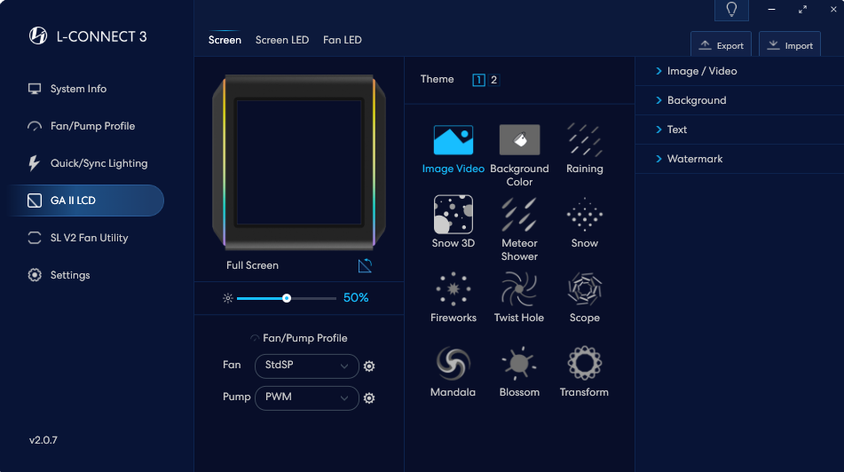
Task: Pick the Raining effect icon
Action: (x=585, y=140)
